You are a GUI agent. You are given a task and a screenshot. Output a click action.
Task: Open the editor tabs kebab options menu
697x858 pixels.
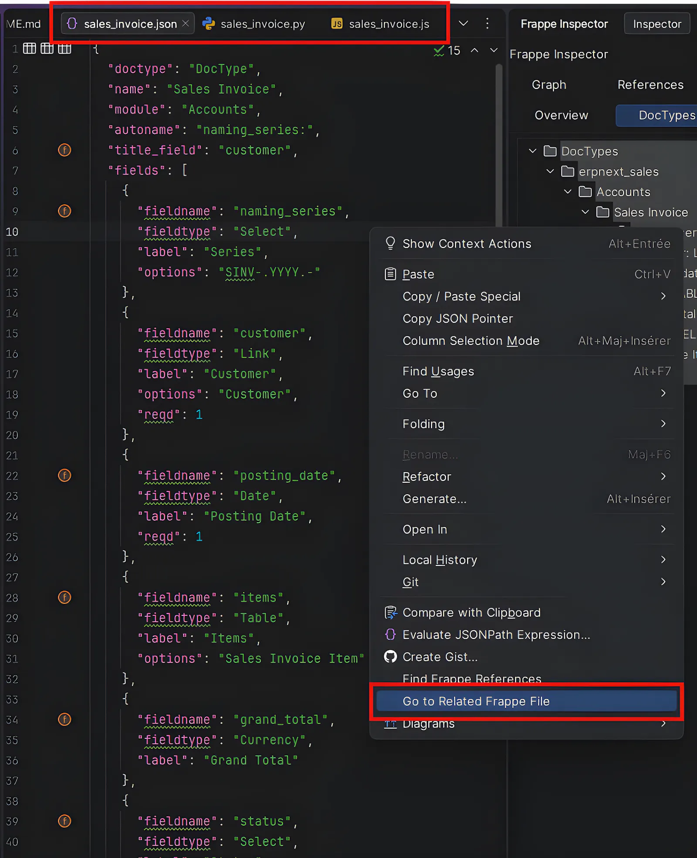coord(487,24)
